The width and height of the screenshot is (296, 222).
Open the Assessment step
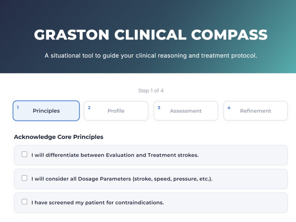(x=186, y=111)
